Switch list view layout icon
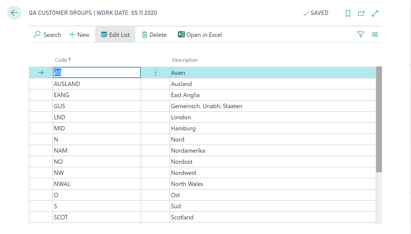 (375, 34)
